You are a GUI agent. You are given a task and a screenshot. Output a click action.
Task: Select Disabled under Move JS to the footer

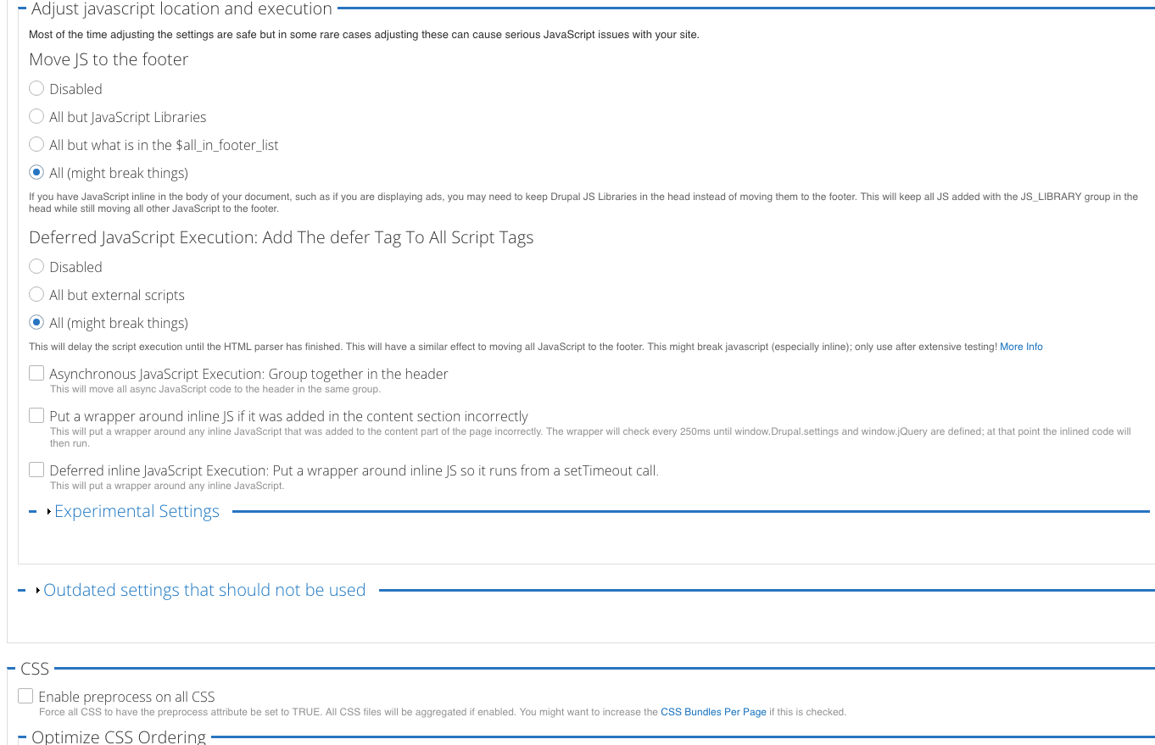[x=36, y=89]
